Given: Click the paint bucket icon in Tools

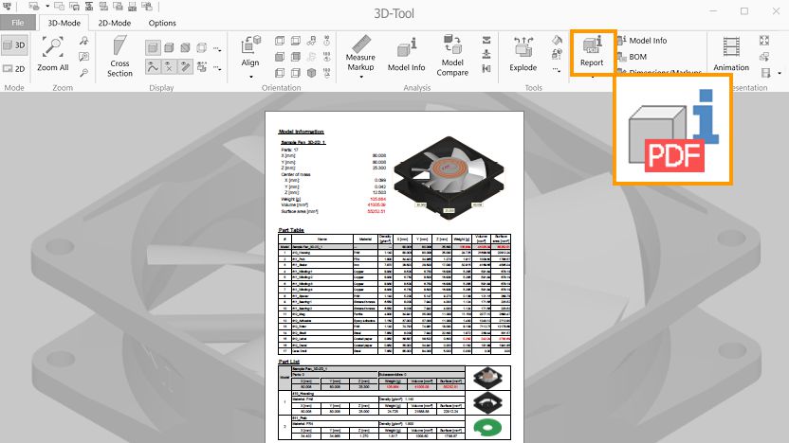Looking at the screenshot, I should [558, 42].
